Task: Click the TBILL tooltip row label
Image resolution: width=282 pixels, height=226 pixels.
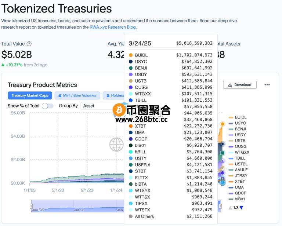Action: pyautogui.click(x=141, y=101)
